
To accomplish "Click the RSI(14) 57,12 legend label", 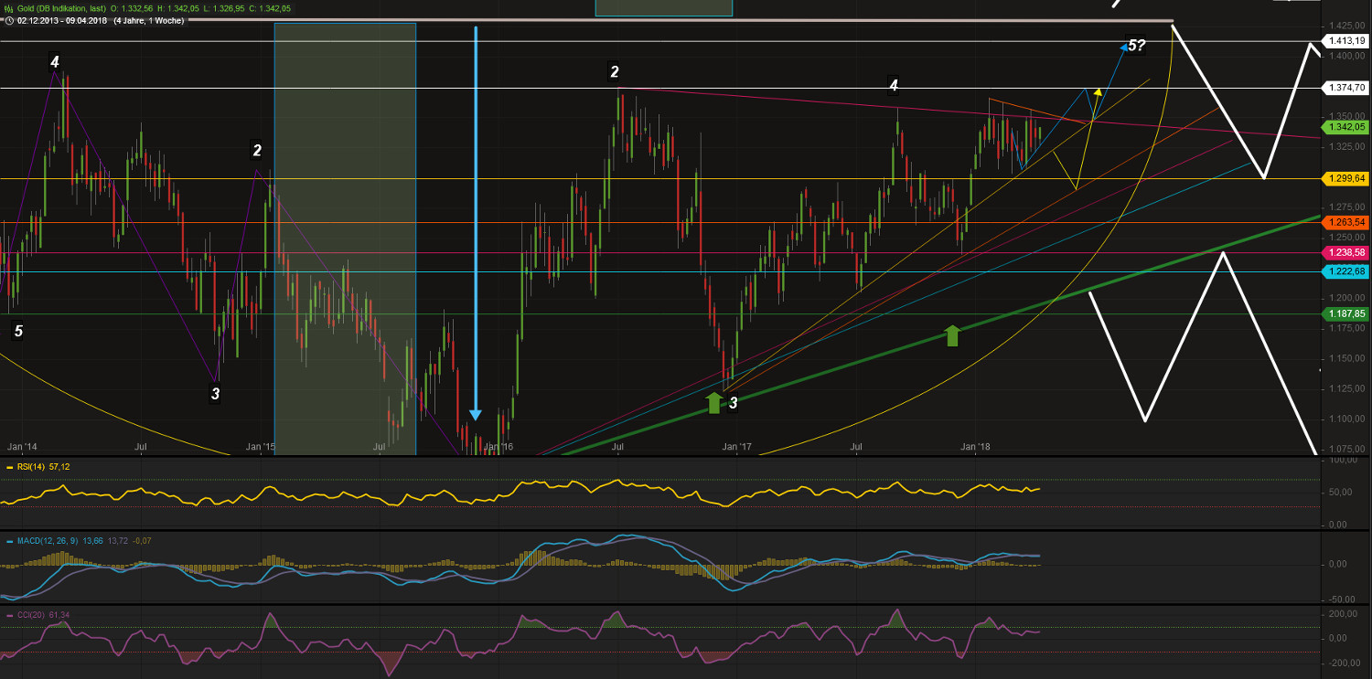I will (x=41, y=466).
